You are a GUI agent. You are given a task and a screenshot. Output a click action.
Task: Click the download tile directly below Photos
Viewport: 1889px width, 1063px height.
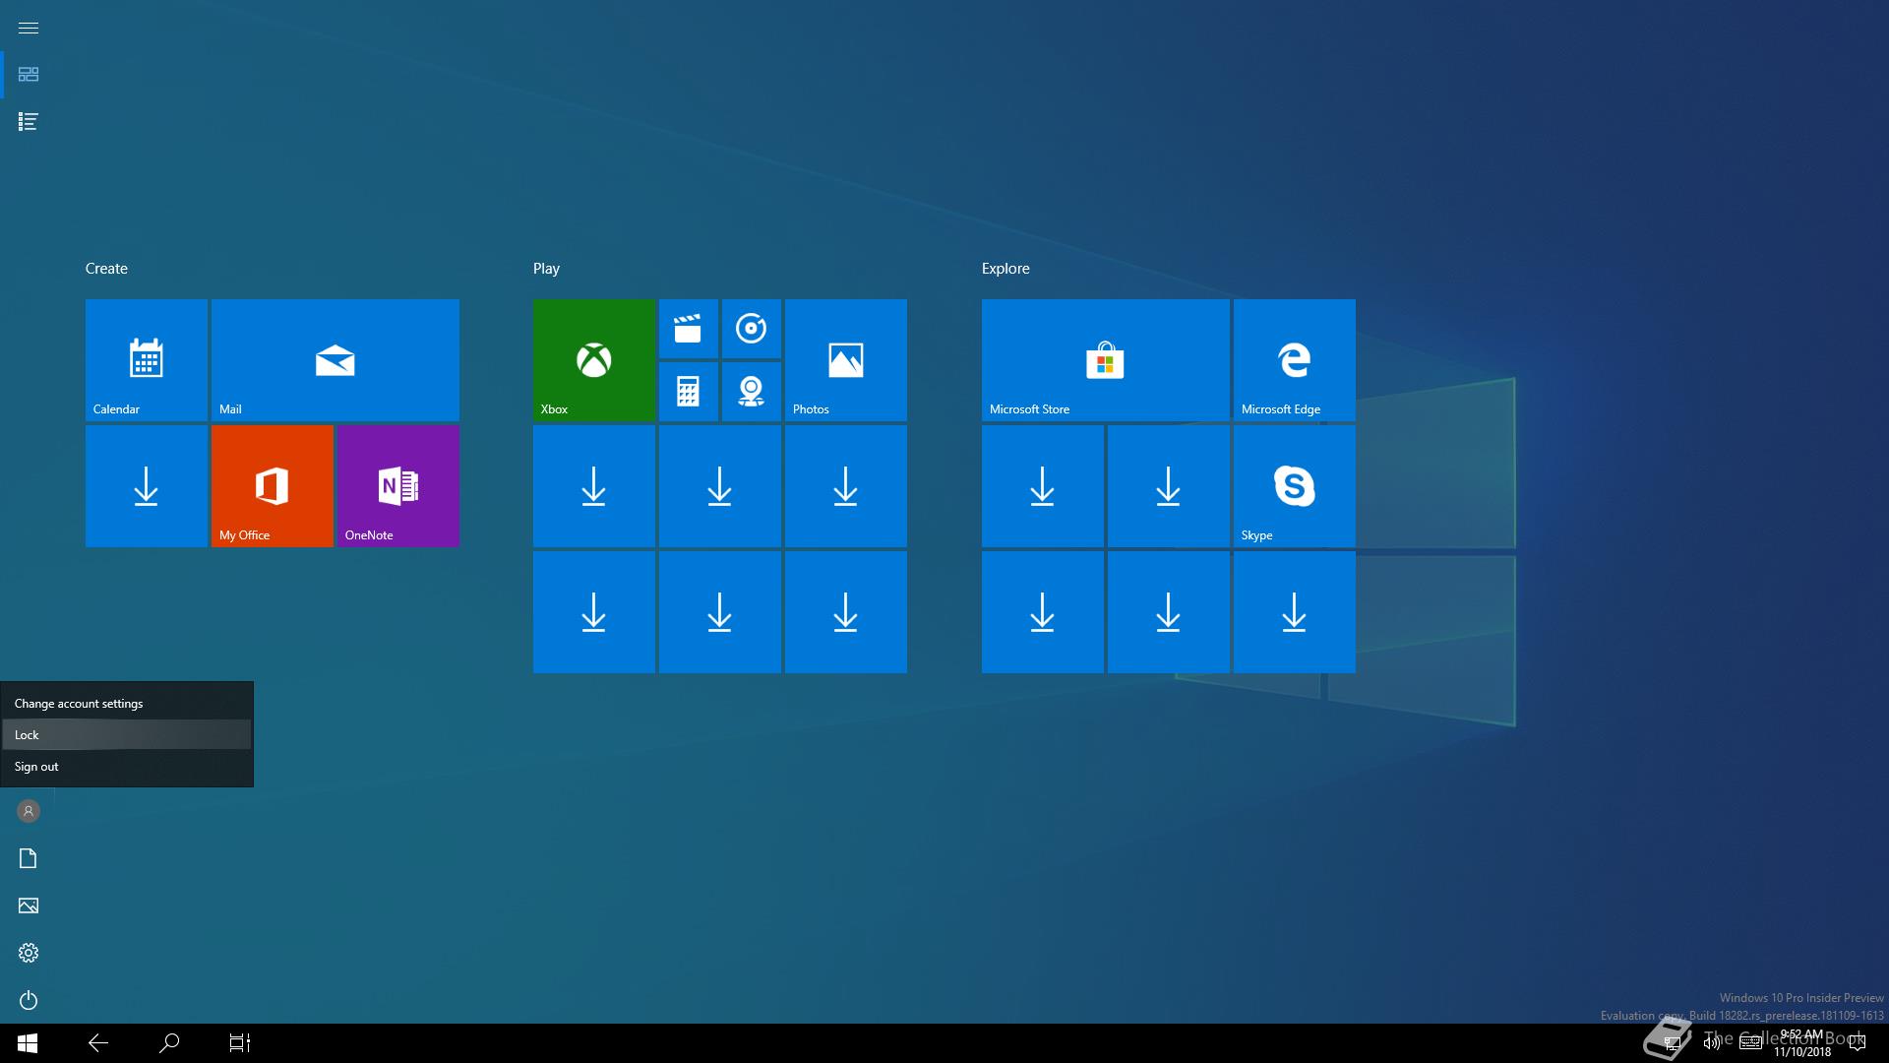pos(846,486)
